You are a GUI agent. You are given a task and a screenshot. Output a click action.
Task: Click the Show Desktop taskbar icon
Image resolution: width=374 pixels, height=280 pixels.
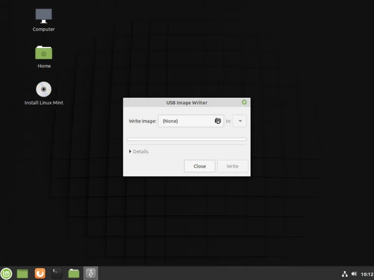22,274
